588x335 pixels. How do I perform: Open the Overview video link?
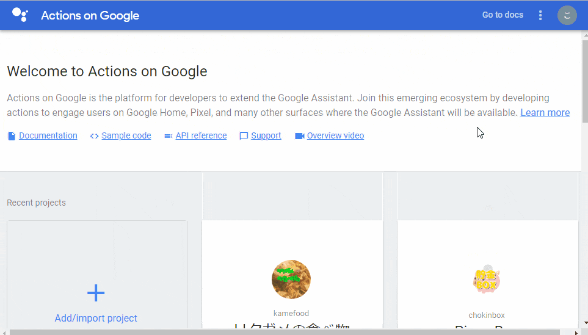pyautogui.click(x=336, y=135)
